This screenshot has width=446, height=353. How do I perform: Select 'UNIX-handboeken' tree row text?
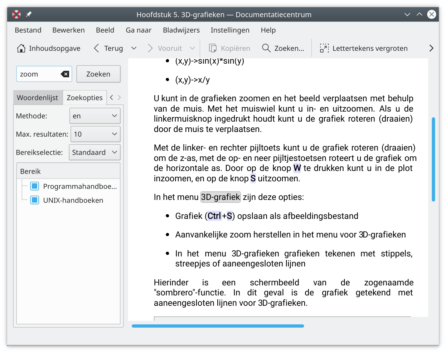(73, 200)
